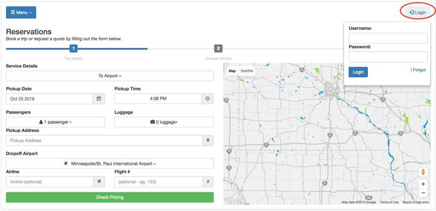Image resolution: width=436 pixels, height=211 pixels.
Task: Click the Street View pegman icon on map
Action: pyautogui.click(x=423, y=172)
